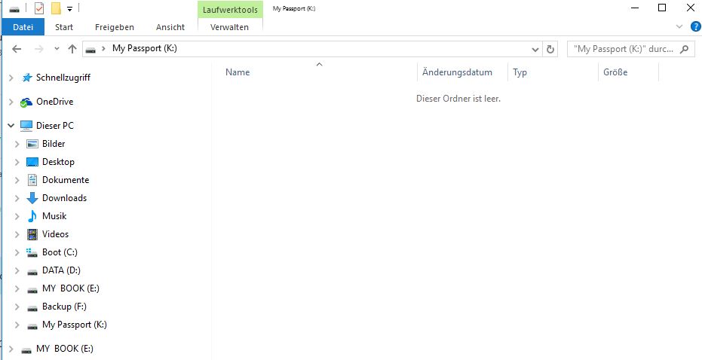
Task: Select Schnellzugriff in the navigation pane
Action: (x=63, y=78)
